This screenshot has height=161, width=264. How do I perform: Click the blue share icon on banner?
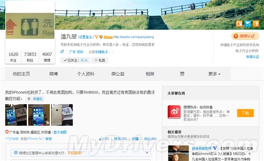click(247, 24)
